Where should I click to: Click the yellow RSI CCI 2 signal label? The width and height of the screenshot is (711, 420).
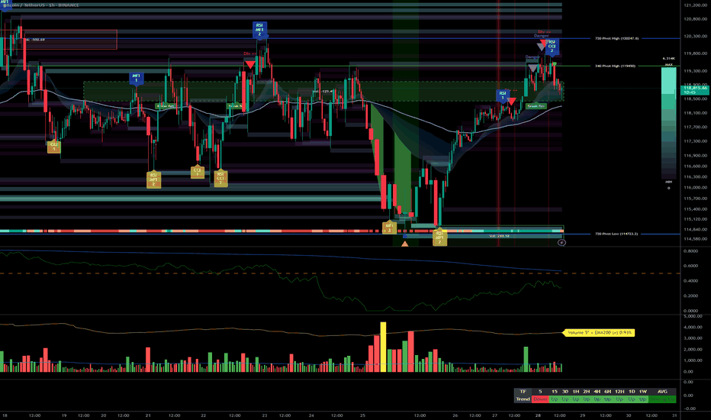pos(220,178)
